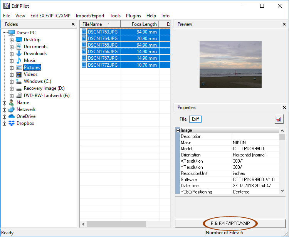Screen dimensions: 289x237
Task: Click the file list scroll left arrow
Action: point(83,224)
